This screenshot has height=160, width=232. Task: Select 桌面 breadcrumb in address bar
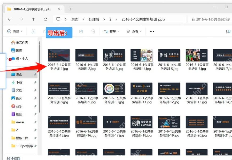(75, 19)
